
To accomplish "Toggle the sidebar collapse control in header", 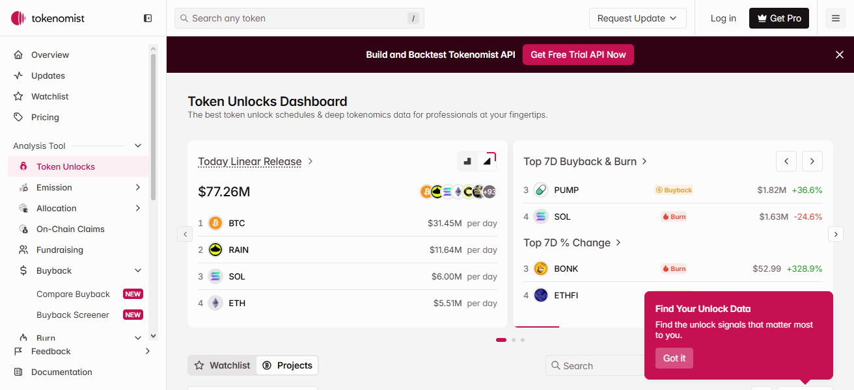I will (x=148, y=18).
